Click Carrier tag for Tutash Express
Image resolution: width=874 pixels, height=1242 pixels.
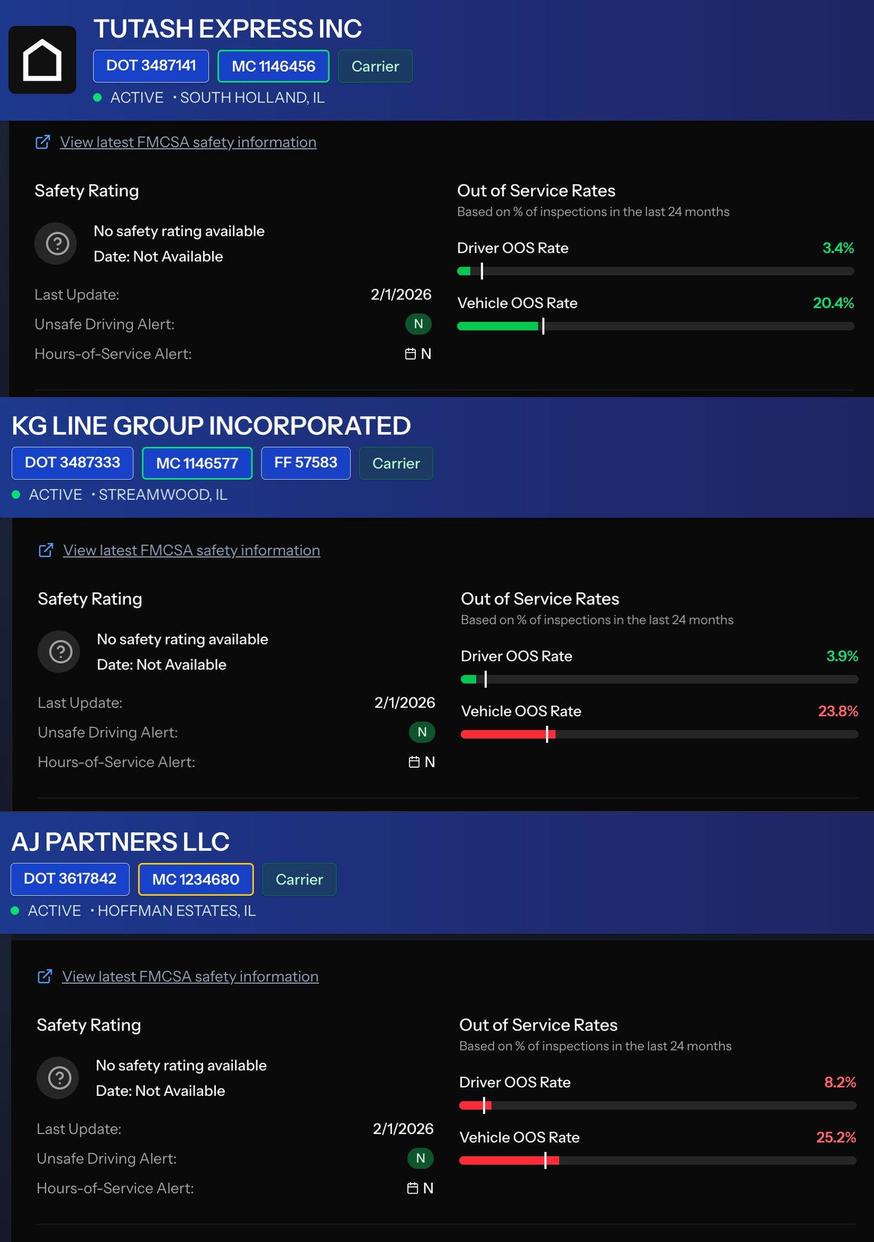point(375,66)
